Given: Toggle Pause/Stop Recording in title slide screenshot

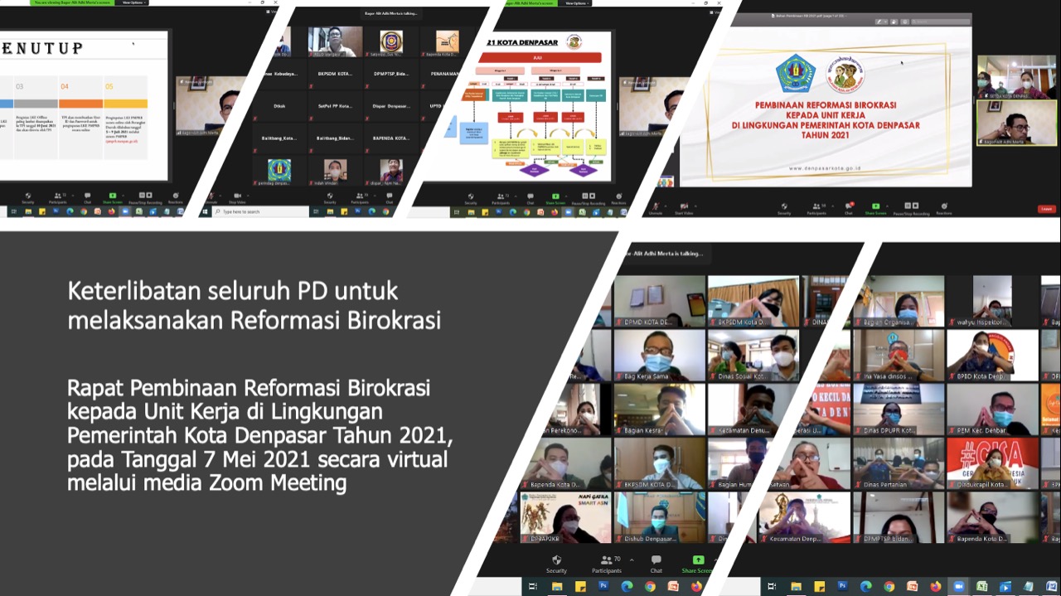Looking at the screenshot, I should [912, 208].
